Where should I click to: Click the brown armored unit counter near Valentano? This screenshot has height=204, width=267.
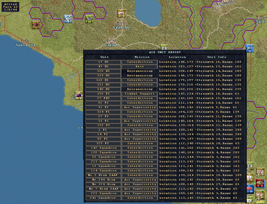click(x=122, y=13)
